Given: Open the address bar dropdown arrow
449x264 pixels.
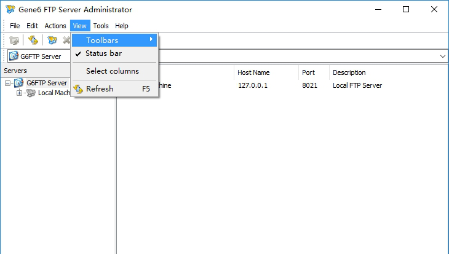Looking at the screenshot, I should (443, 56).
